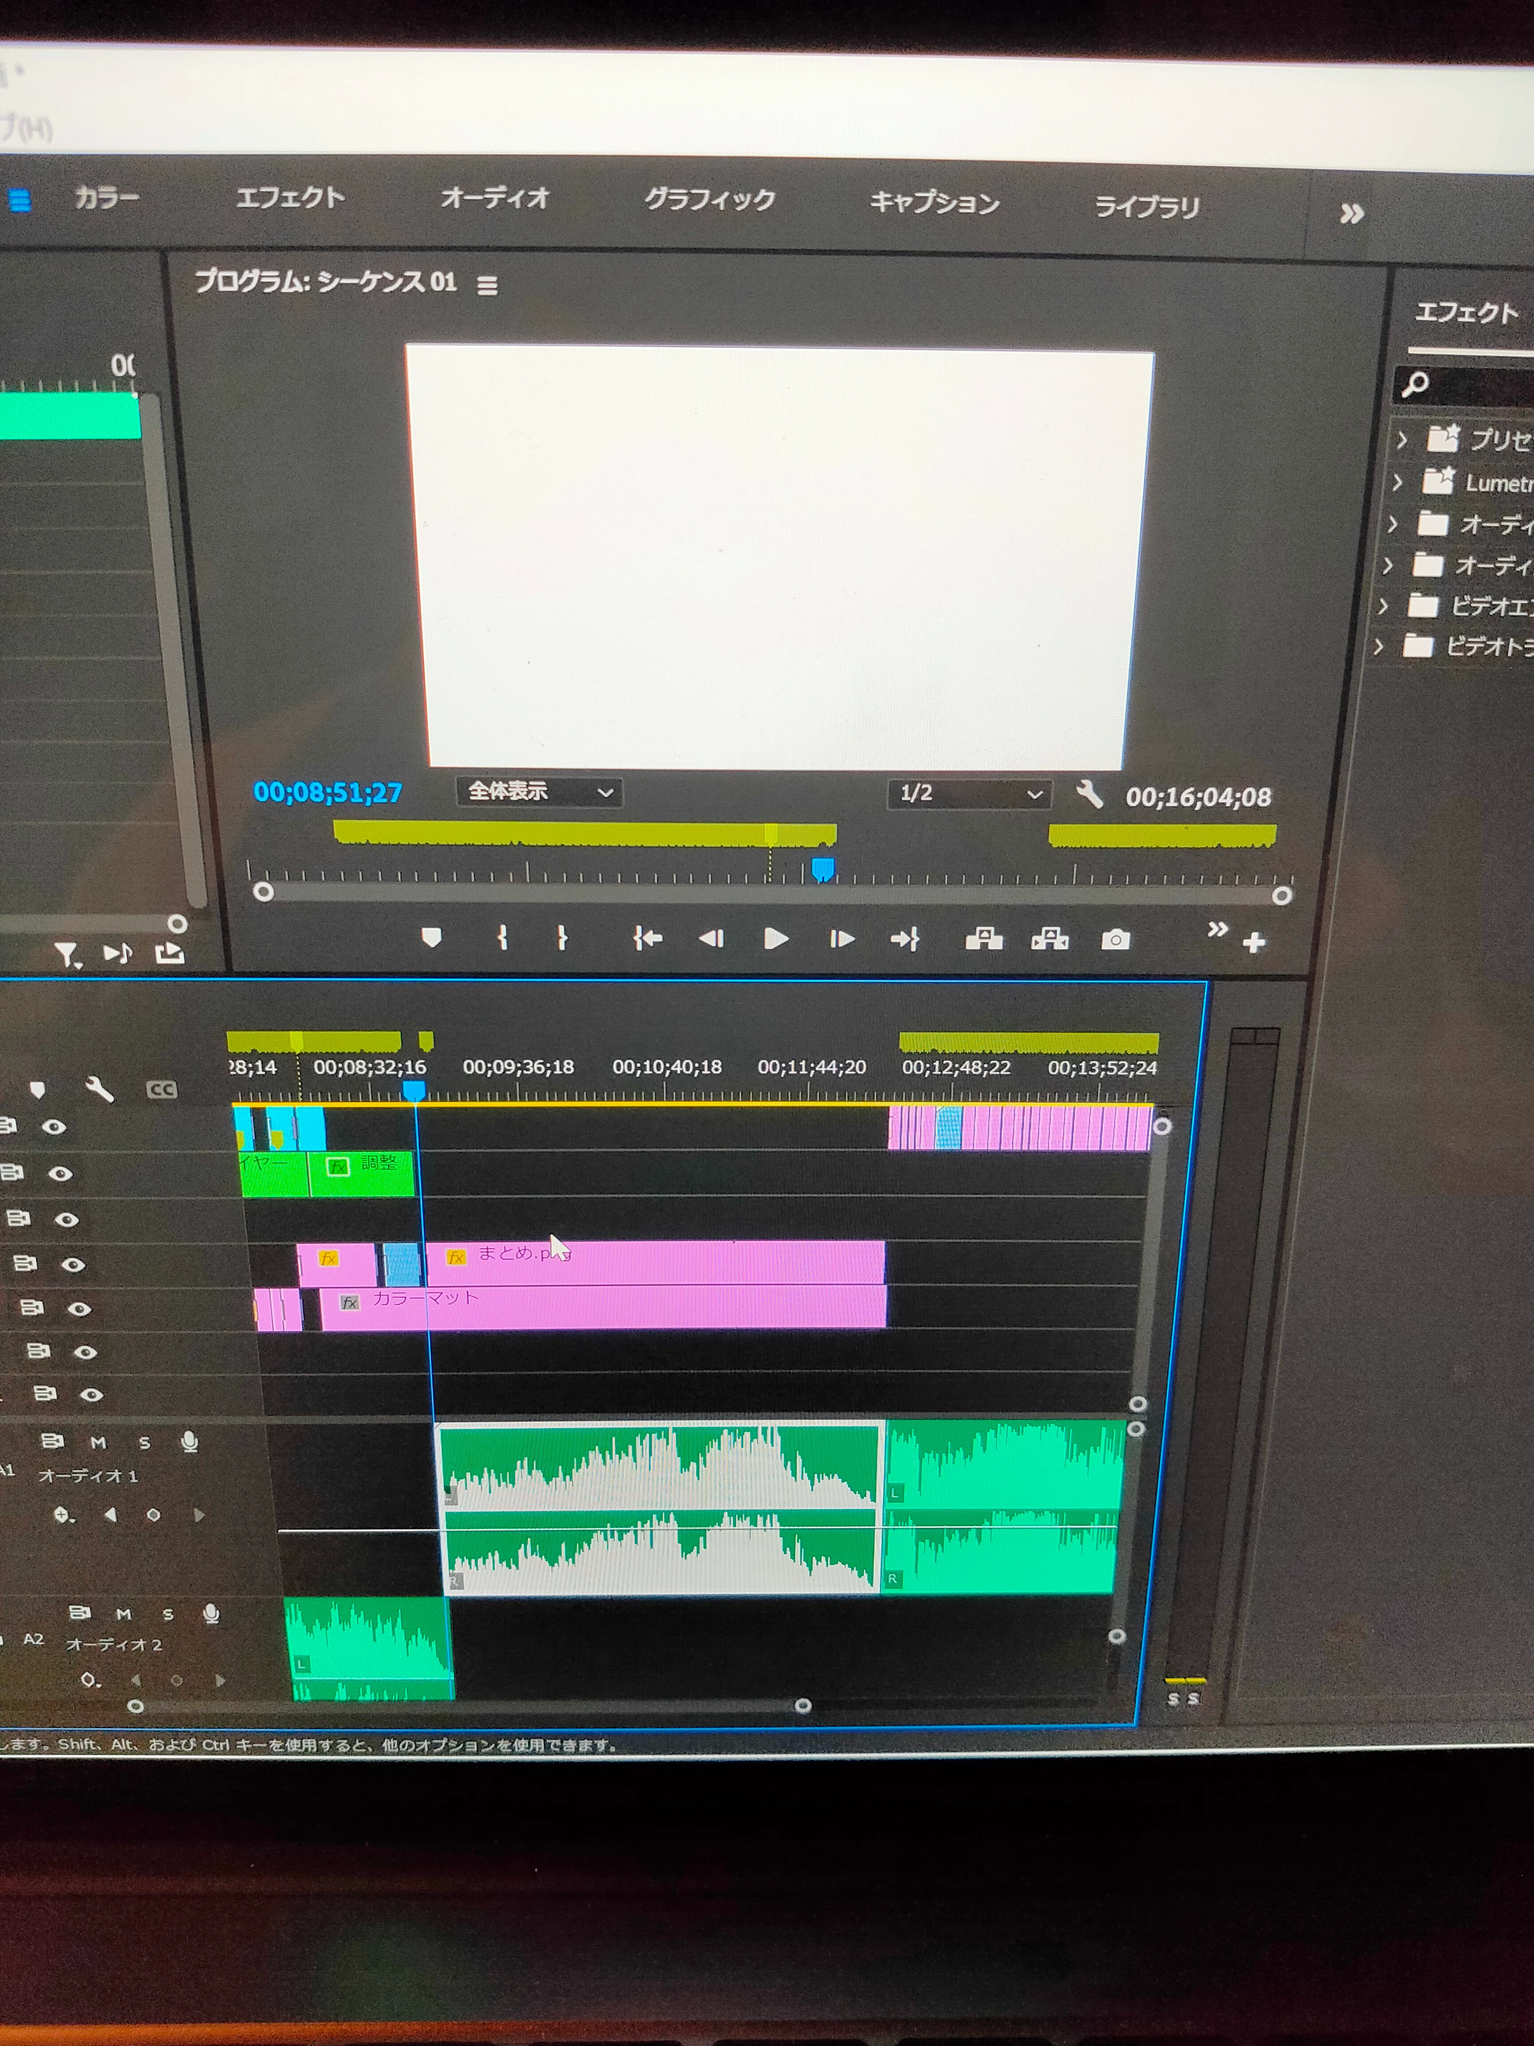Switch to the キャプション workspace tab
Image resolution: width=1534 pixels, height=2046 pixels.
tap(934, 202)
